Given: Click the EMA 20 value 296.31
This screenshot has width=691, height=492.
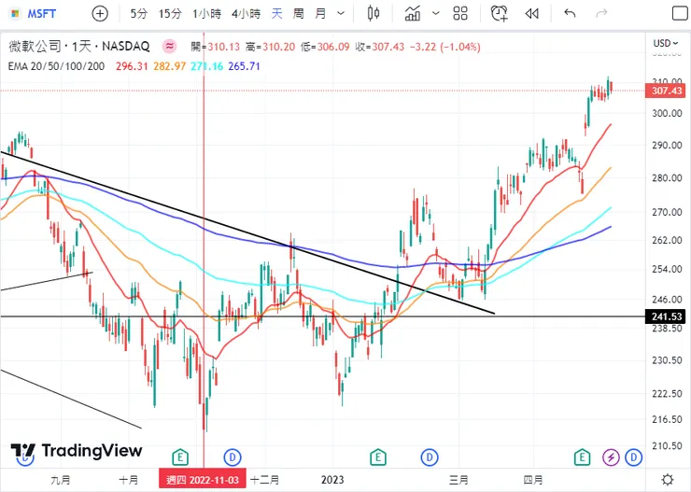Looking at the screenshot, I should pyautogui.click(x=132, y=66).
